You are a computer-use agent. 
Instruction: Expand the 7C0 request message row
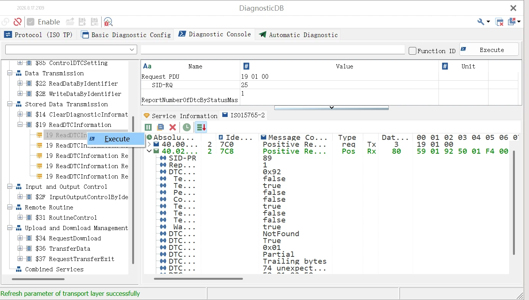coord(149,144)
